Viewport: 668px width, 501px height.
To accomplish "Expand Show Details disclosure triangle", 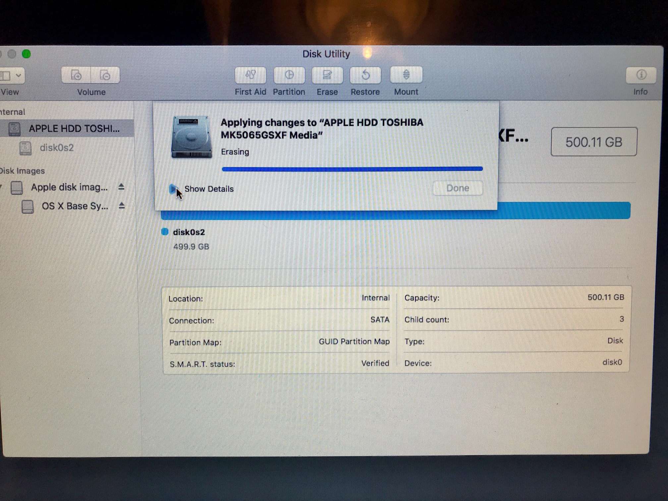I will [173, 189].
